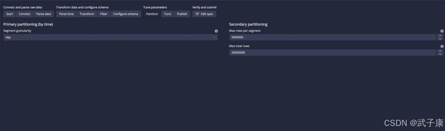The image size is (445, 131).
Task: Decrement the Max total rows value
Action: (440, 54)
